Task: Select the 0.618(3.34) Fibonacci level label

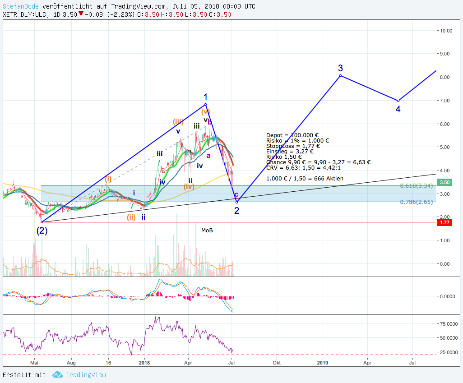Action: tap(417, 186)
